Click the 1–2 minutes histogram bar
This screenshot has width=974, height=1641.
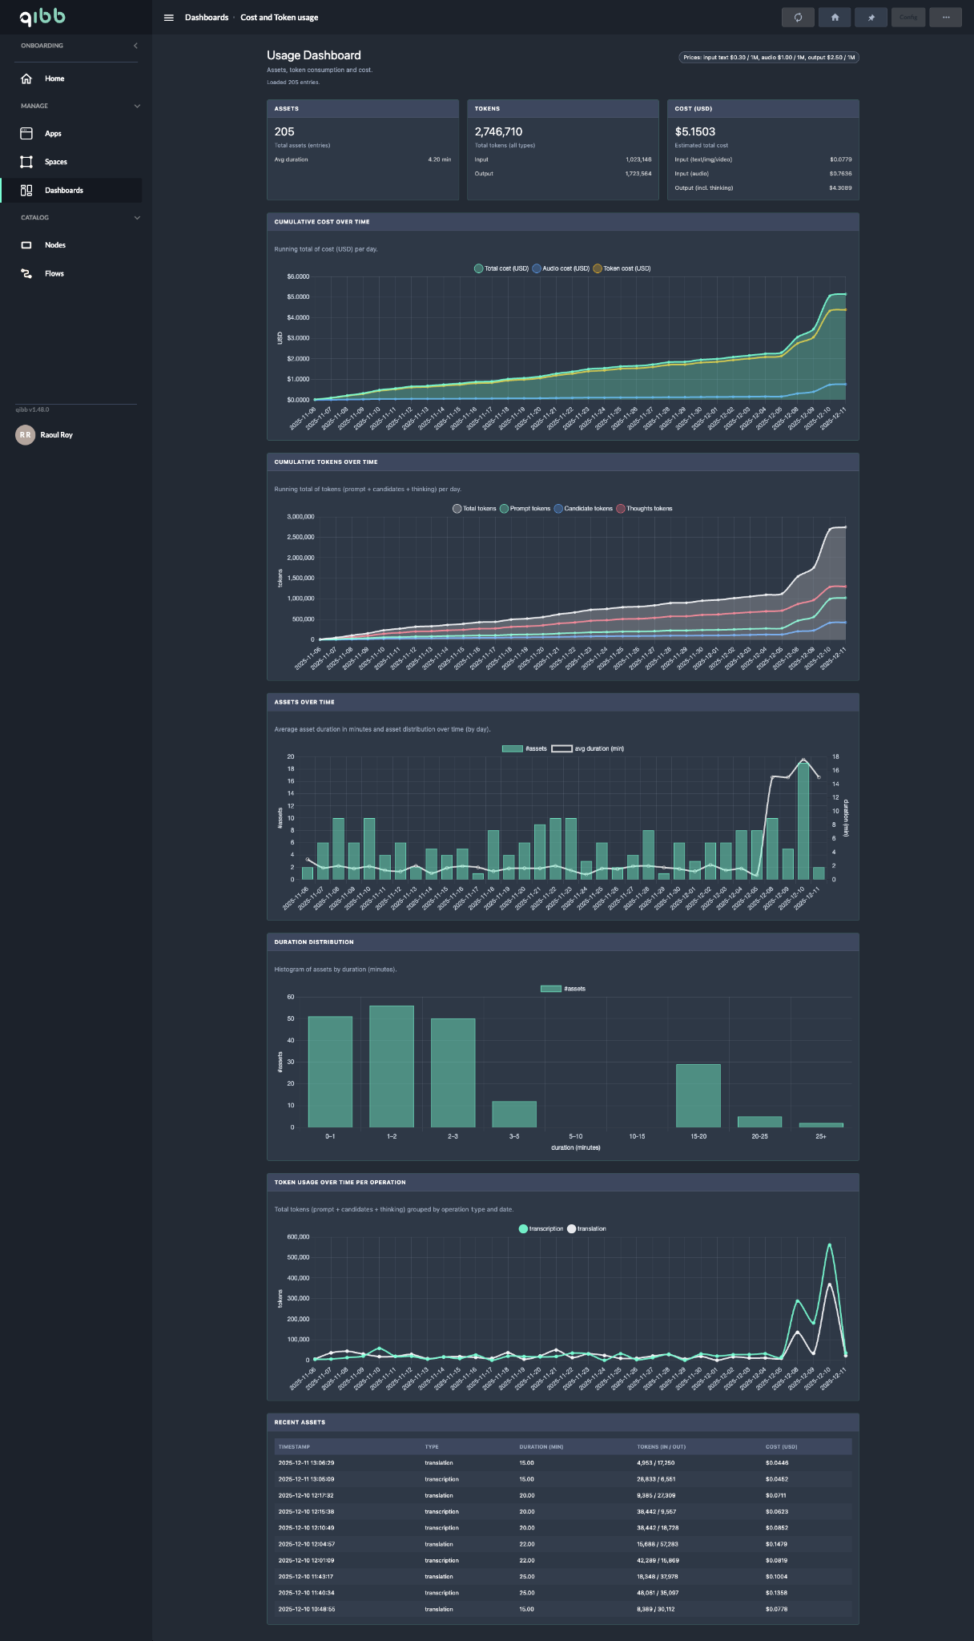(x=392, y=1066)
